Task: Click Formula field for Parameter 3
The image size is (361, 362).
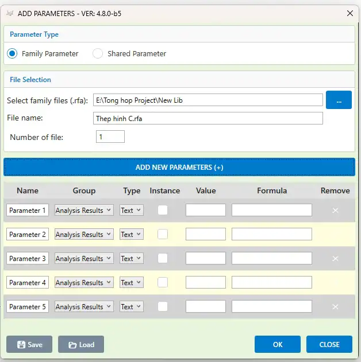Action: tap(272, 258)
